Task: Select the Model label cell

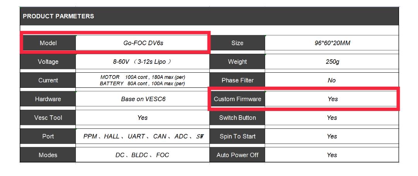Action: (48, 43)
